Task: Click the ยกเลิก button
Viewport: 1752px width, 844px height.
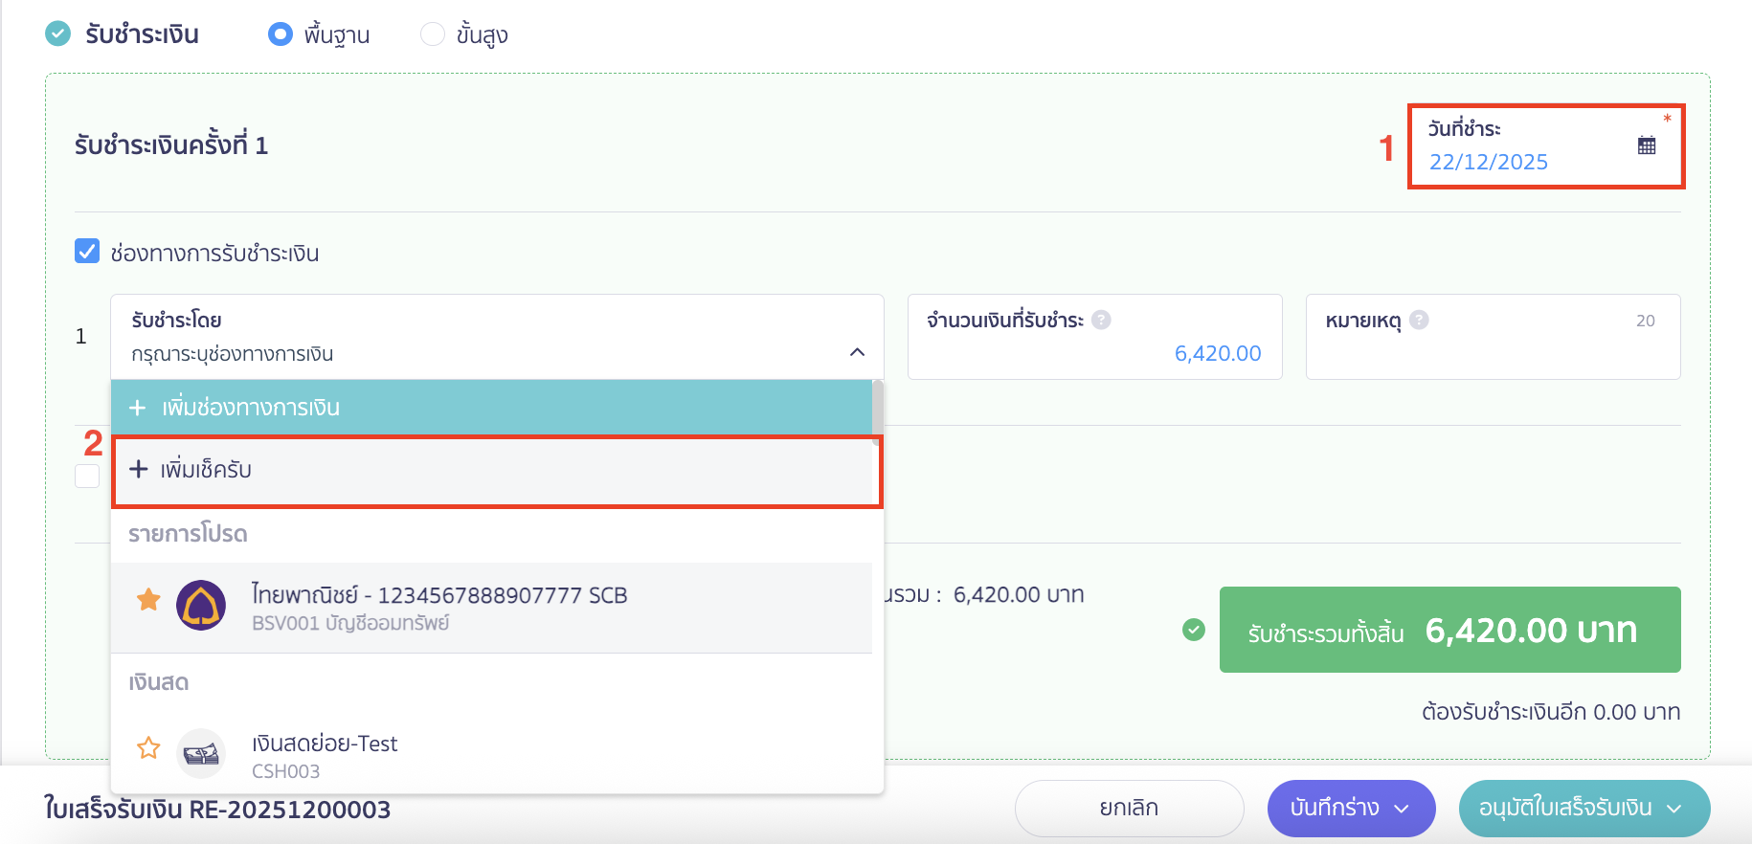Action: click(1129, 809)
